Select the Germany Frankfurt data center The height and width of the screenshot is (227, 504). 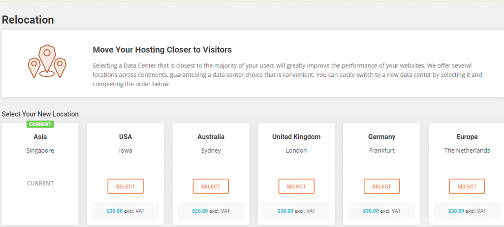381,186
